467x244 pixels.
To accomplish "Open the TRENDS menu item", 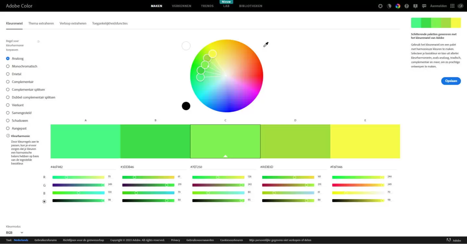I will coord(207,6).
